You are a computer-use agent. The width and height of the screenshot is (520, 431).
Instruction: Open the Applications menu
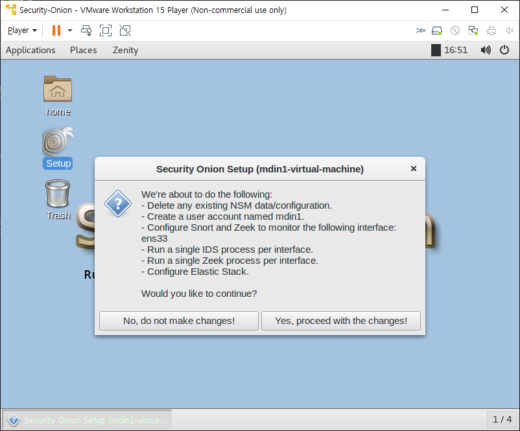(x=30, y=50)
